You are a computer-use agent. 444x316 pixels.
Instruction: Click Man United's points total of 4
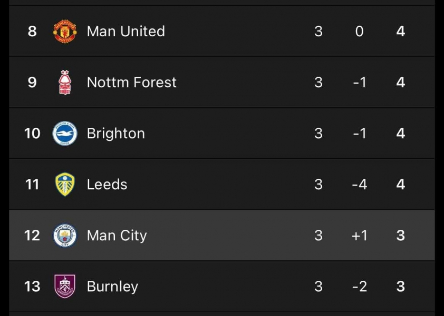(x=401, y=32)
